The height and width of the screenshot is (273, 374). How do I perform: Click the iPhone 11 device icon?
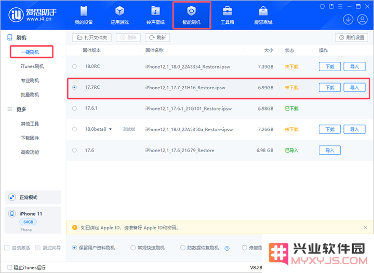pyautogui.click(x=12, y=213)
